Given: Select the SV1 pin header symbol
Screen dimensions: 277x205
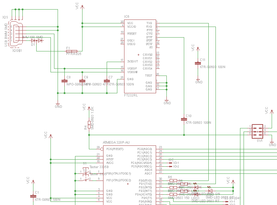Looking at the screenshot, I should pos(257,132).
